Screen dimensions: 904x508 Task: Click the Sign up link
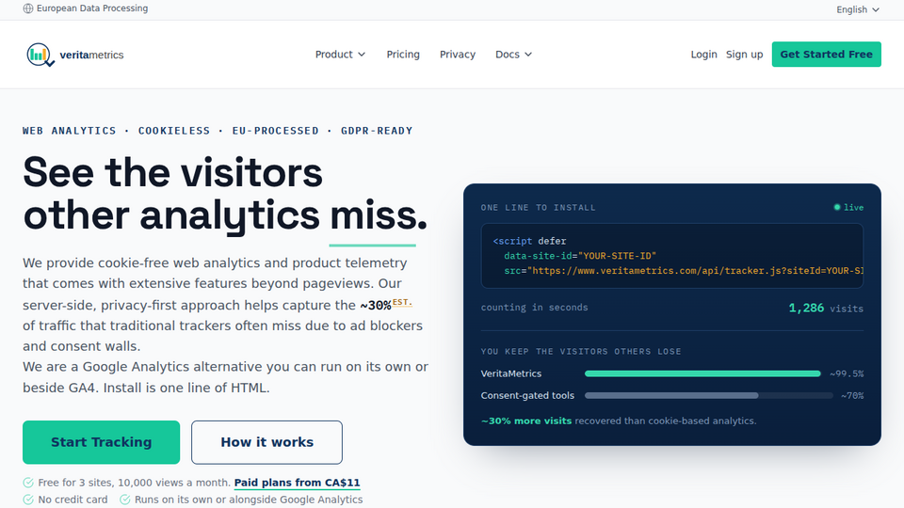(744, 55)
